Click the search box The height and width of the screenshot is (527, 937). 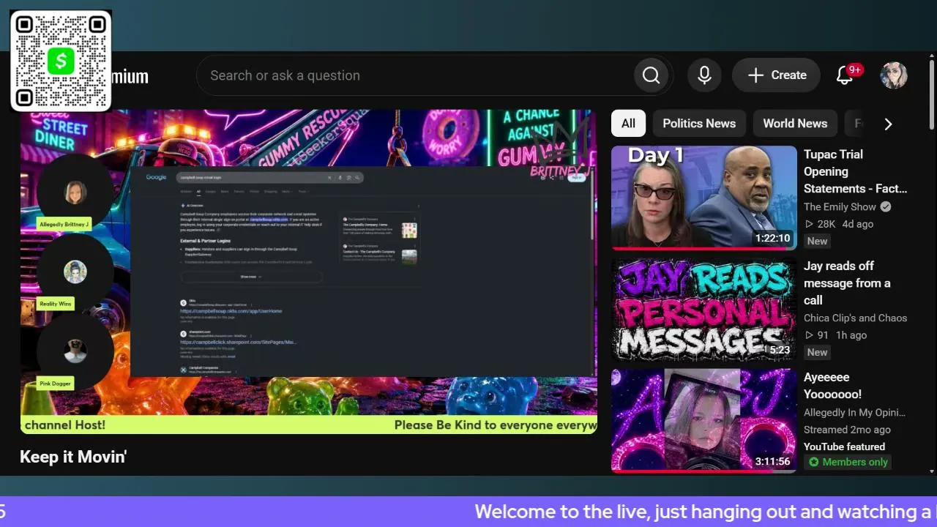click(x=417, y=75)
